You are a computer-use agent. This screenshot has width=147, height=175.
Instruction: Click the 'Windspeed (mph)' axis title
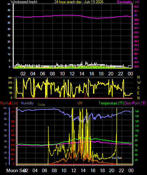tap(24, 2)
